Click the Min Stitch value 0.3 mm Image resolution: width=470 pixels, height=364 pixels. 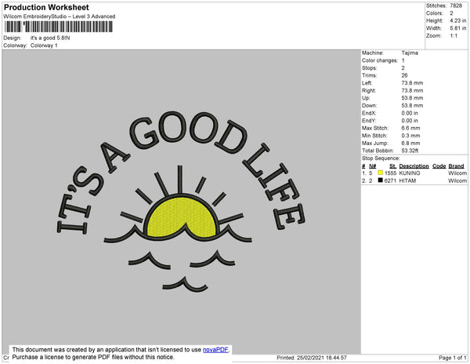[x=410, y=136]
